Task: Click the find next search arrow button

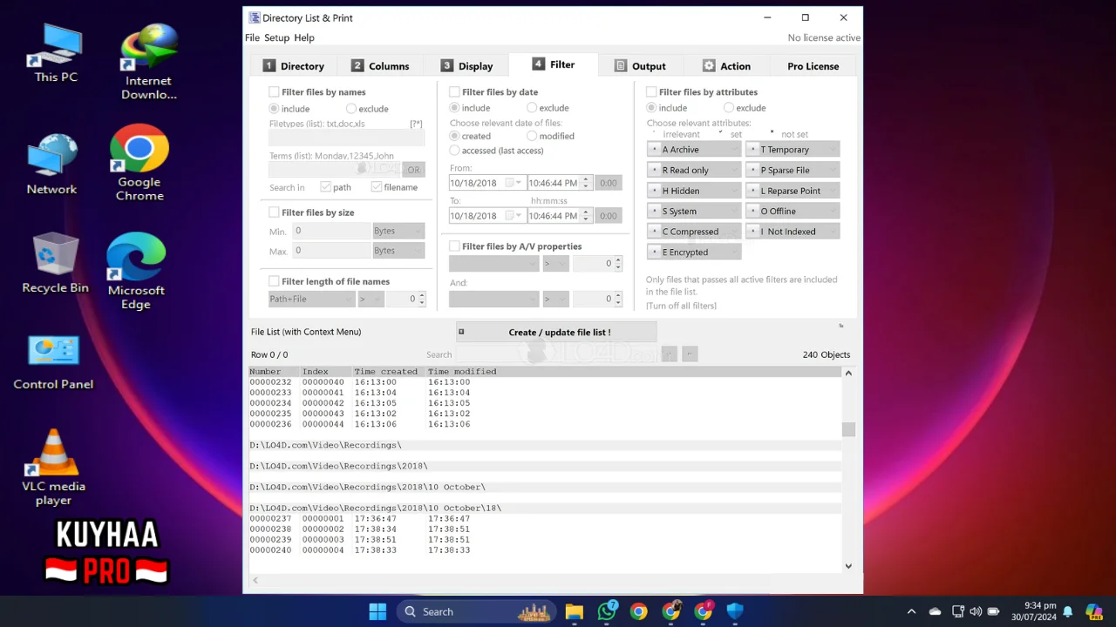Action: pyautogui.click(x=690, y=354)
